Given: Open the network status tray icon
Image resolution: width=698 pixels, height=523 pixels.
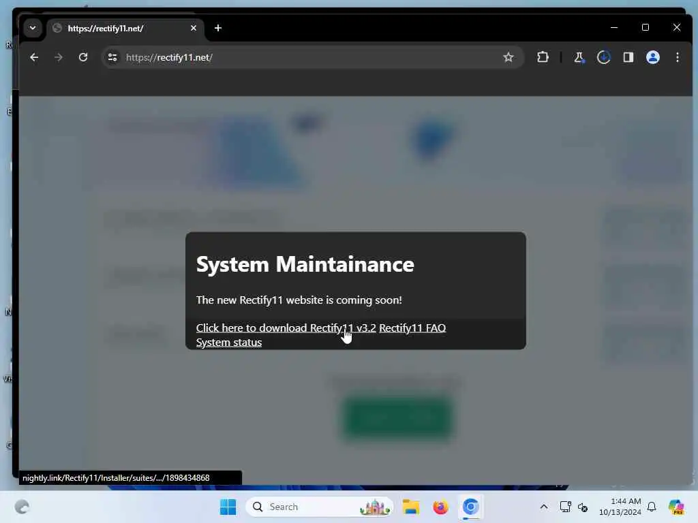Looking at the screenshot, I should pos(565,507).
